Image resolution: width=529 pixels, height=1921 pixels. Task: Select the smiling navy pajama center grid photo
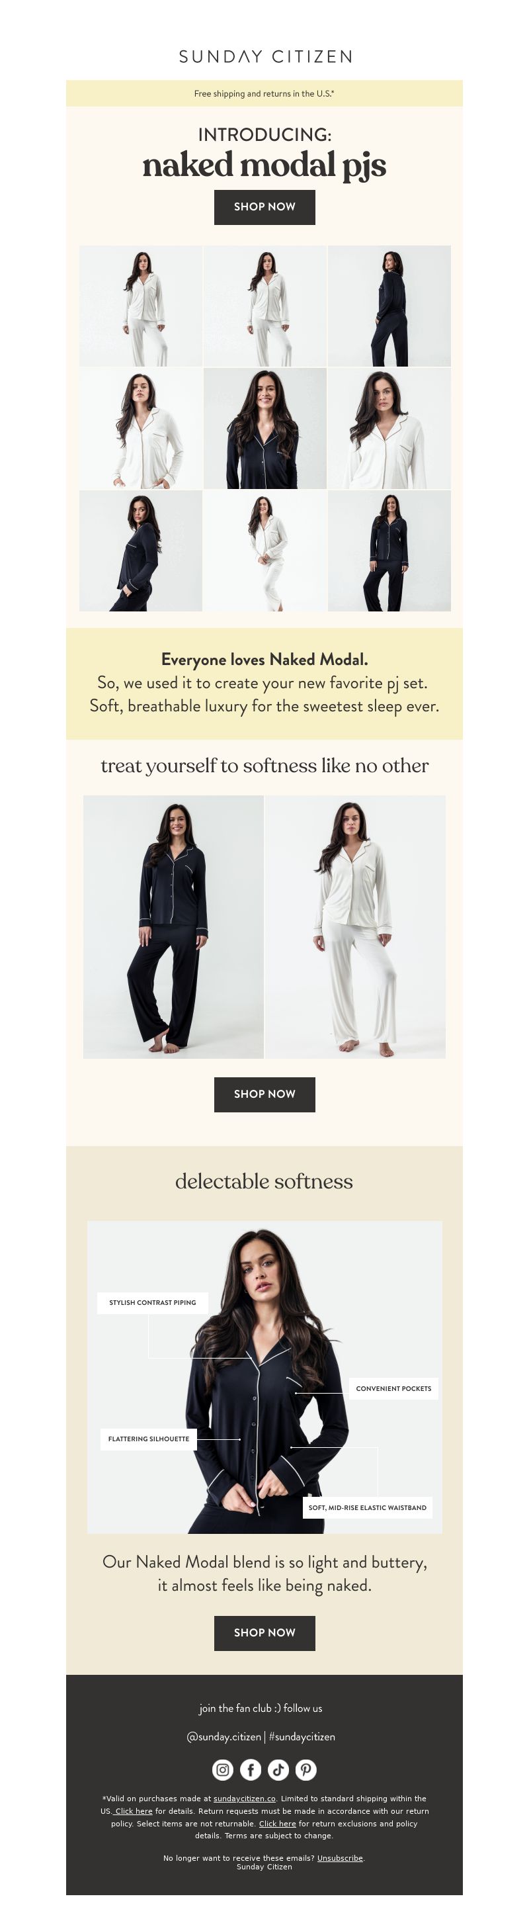click(264, 428)
